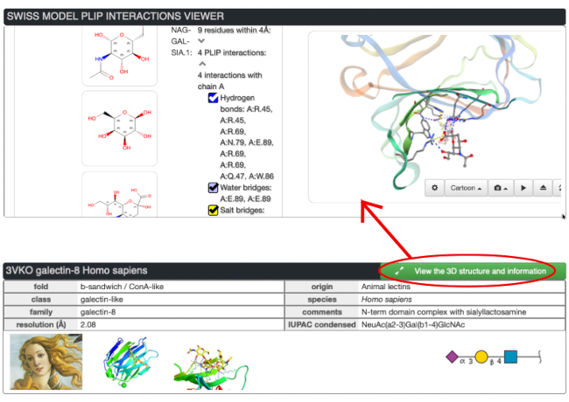Viewport: 569px width, 402px height.
Task: Select the NeuAc(a2-3)Gal(b1-4)GlcNAc IUPAC text
Action: click(413, 324)
